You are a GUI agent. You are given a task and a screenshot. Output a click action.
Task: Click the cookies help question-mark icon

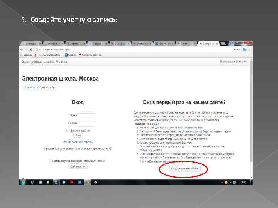pos(111,149)
